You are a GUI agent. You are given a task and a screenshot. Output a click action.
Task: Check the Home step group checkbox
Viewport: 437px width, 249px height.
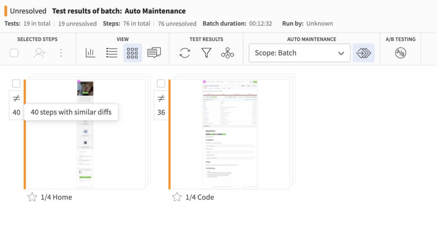point(16,83)
